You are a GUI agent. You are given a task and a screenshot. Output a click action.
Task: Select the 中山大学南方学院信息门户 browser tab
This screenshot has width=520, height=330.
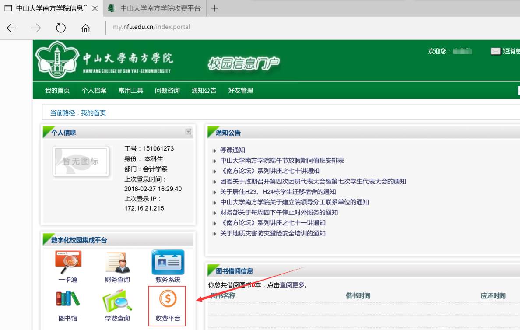pos(51,8)
